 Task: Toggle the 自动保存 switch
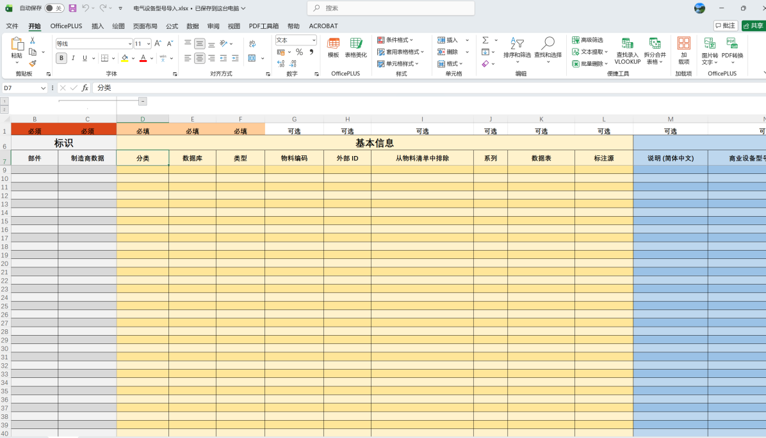54,8
